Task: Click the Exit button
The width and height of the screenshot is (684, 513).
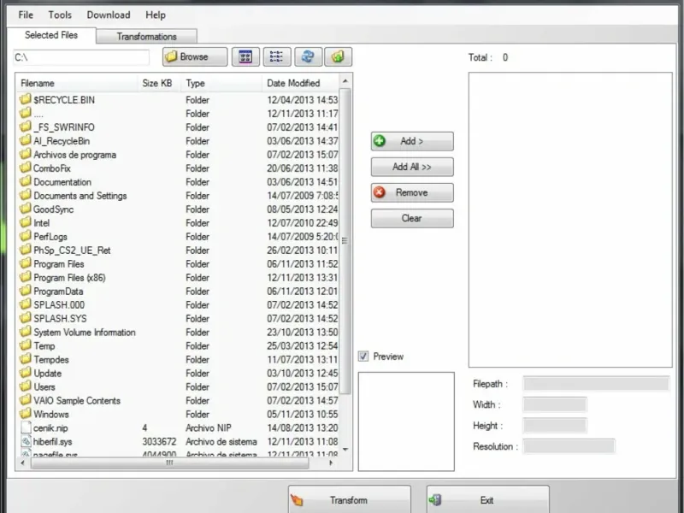Action: pos(487,500)
